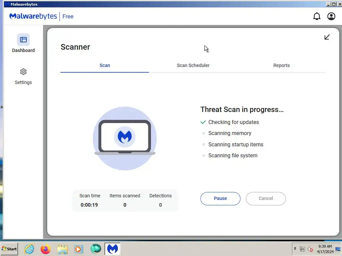Open Windows Media Player from taskbar

coord(79,249)
